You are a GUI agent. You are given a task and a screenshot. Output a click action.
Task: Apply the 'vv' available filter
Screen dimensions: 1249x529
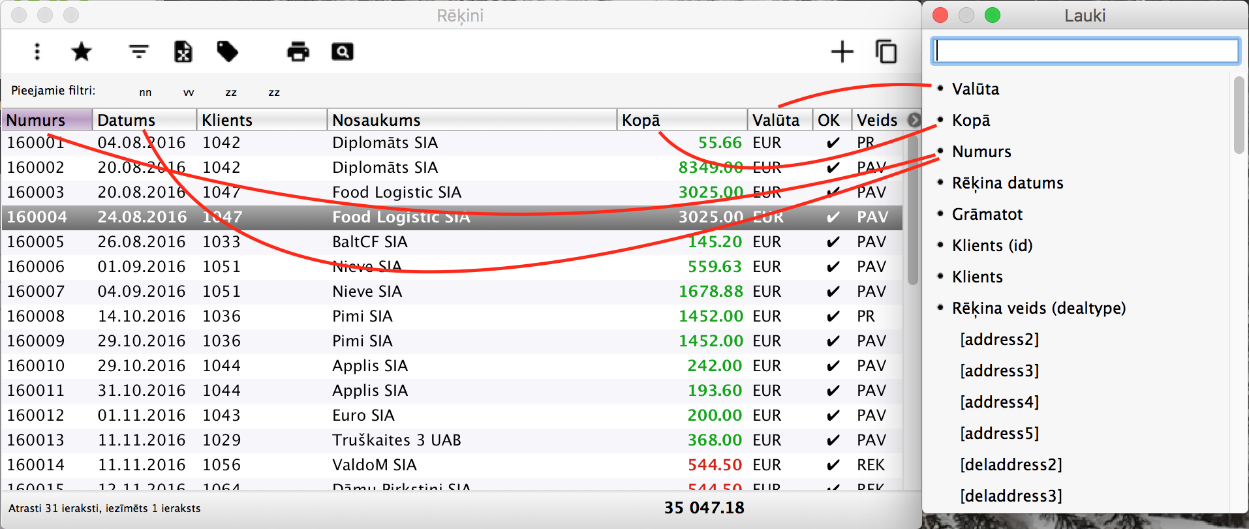pos(189,93)
